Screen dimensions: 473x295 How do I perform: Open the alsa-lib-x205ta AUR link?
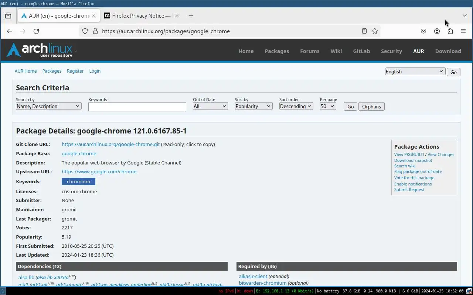pyautogui.click(x=53, y=277)
